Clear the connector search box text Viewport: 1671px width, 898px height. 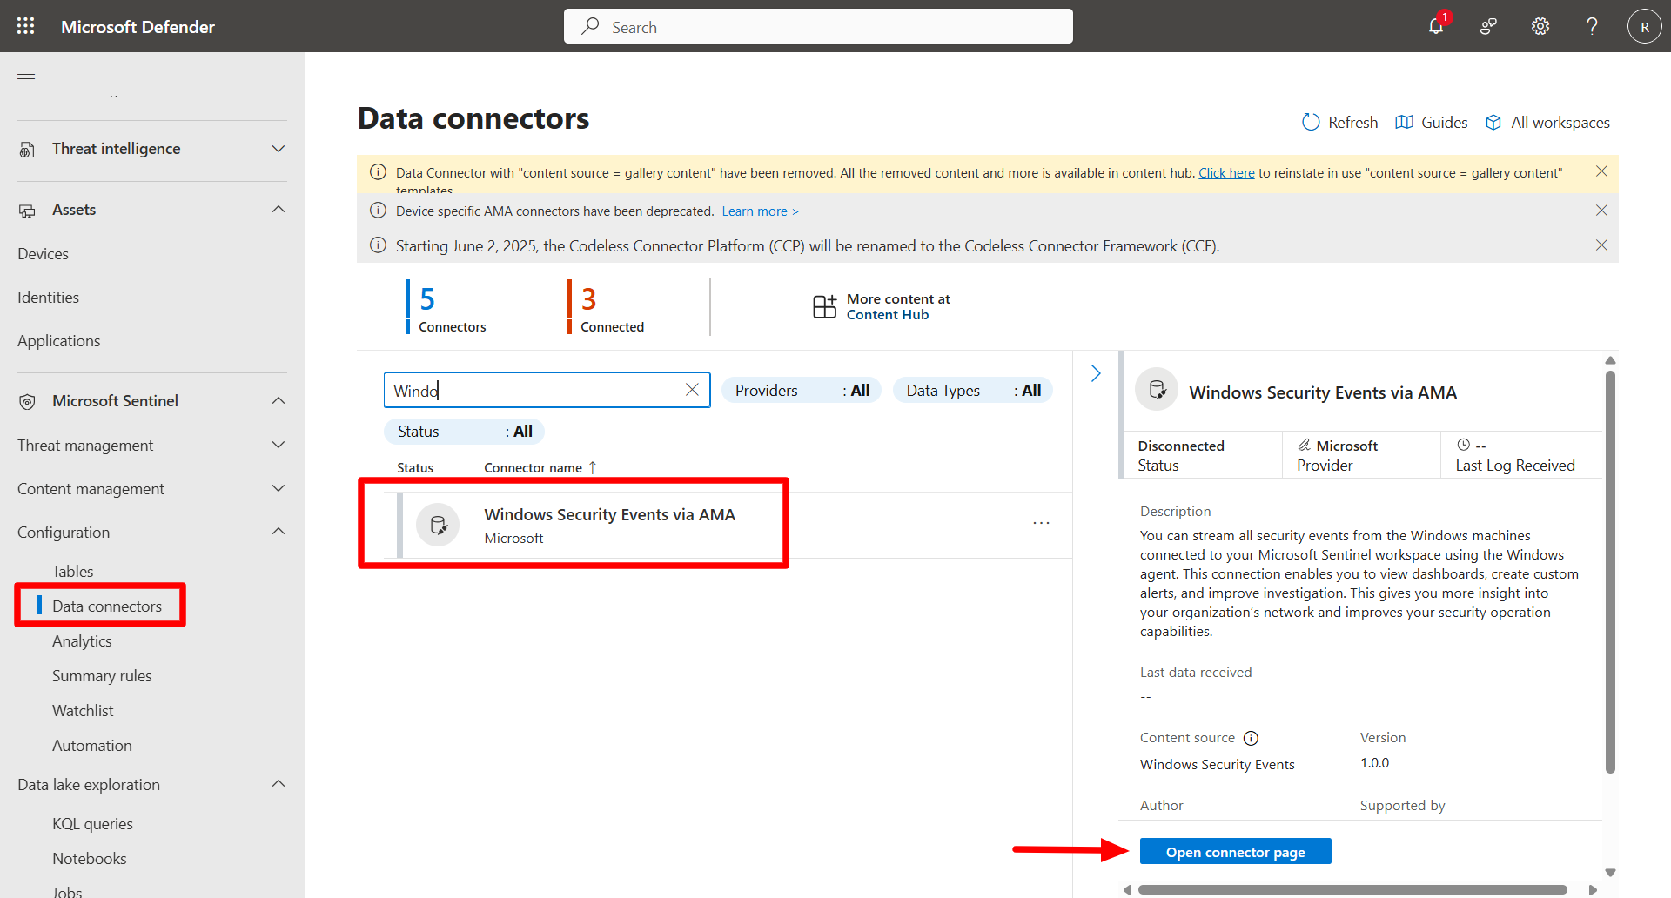[x=692, y=390]
